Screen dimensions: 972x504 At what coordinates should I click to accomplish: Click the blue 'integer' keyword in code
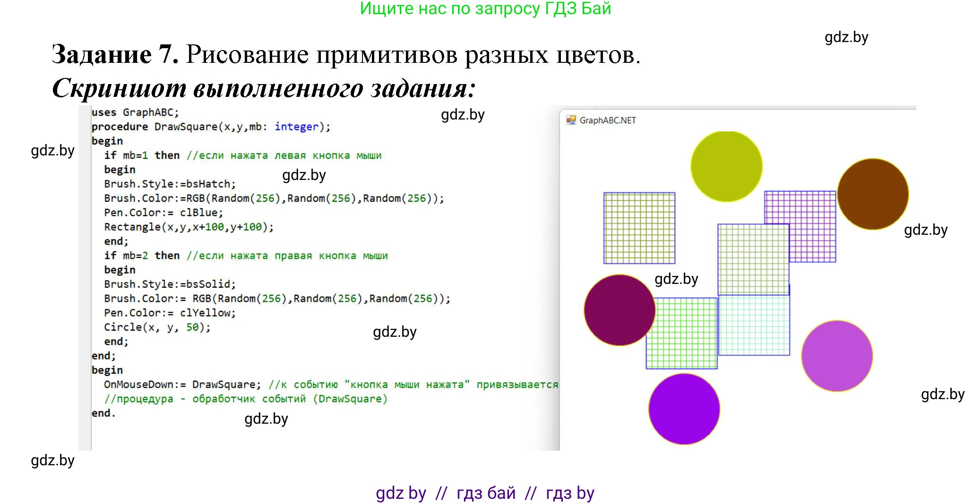[296, 127]
